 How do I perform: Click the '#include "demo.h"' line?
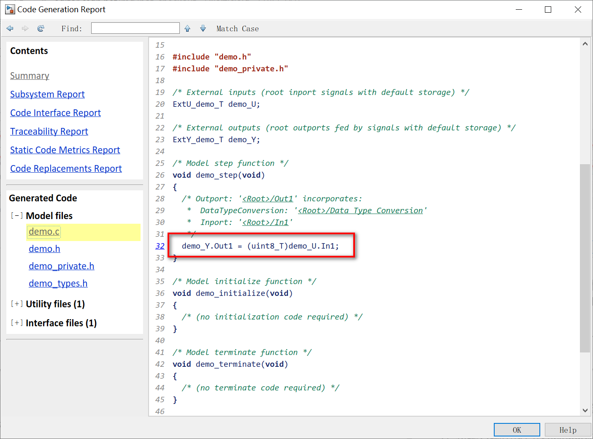tap(212, 57)
